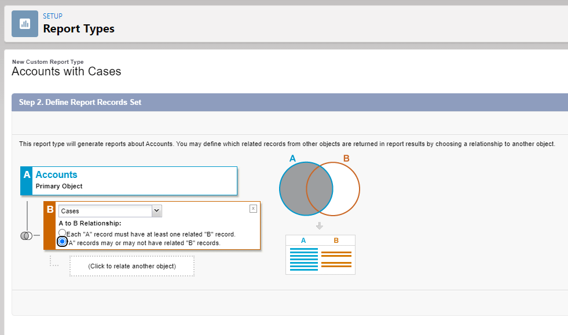Click to relate another object box
568x335 pixels.
tap(132, 266)
